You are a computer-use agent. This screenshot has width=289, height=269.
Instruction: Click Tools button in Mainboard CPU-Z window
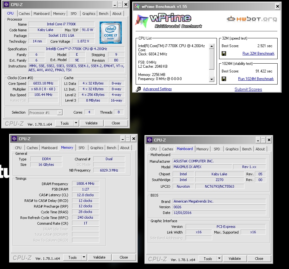pyautogui.click(x=208, y=259)
